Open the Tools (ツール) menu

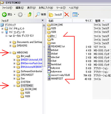click(x=61, y=8)
